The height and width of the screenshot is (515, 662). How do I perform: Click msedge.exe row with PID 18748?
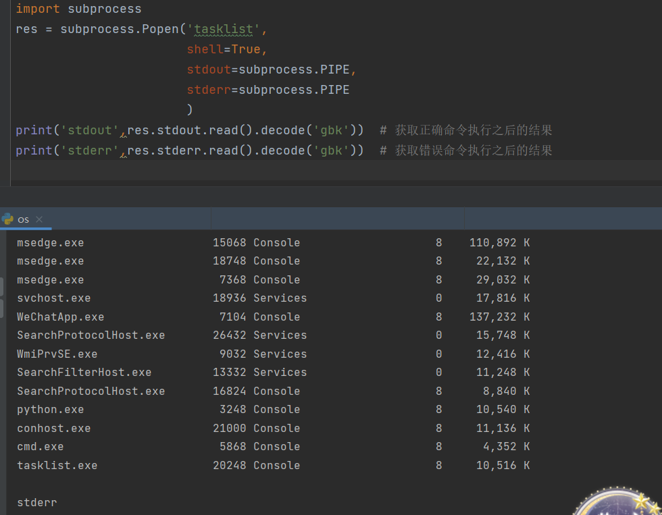point(273,261)
